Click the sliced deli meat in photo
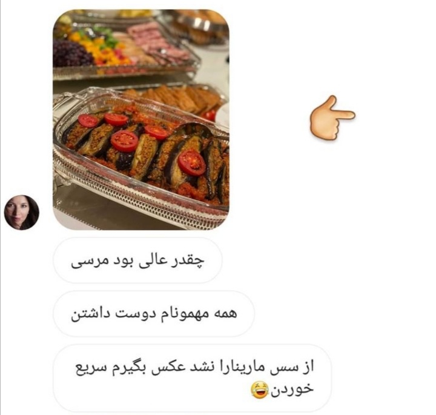The width and height of the screenshot is (436, 415). coord(157,42)
